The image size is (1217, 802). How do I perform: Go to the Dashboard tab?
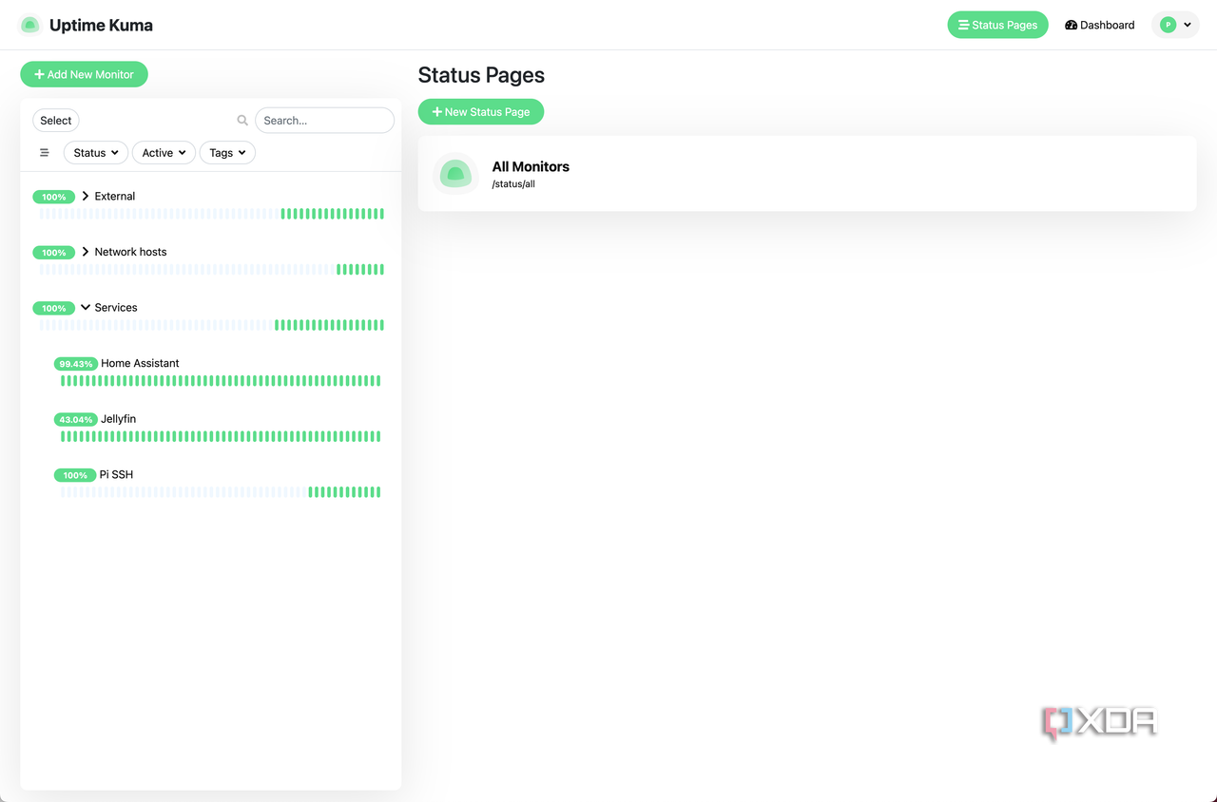point(1100,25)
